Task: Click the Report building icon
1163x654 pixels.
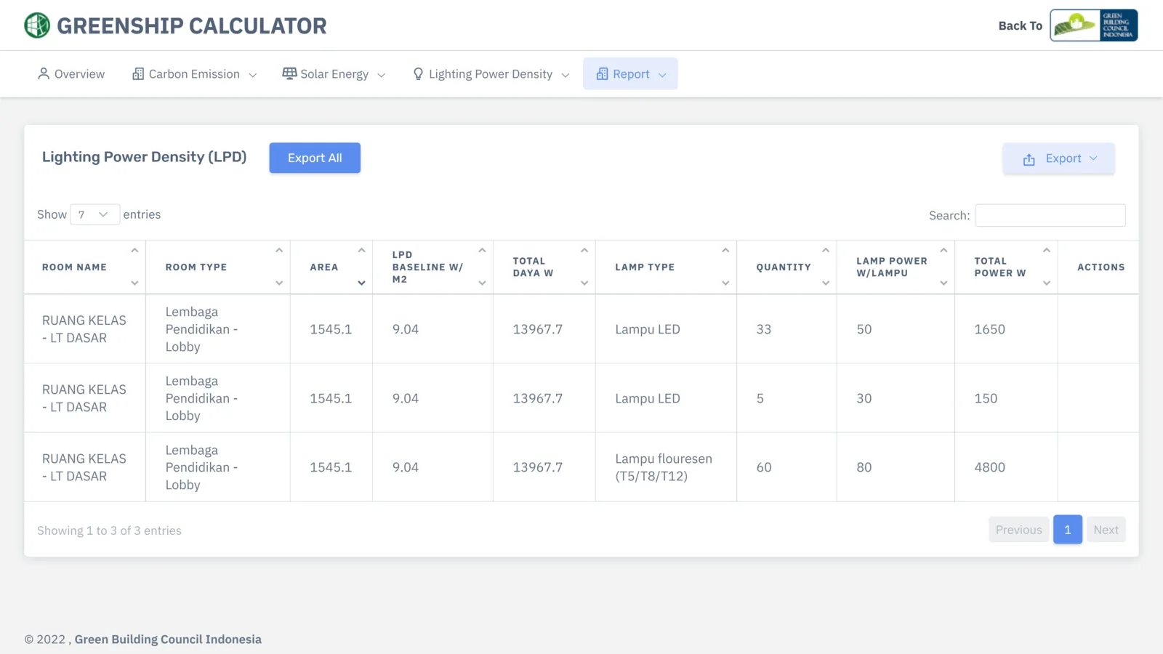Action: point(602,74)
